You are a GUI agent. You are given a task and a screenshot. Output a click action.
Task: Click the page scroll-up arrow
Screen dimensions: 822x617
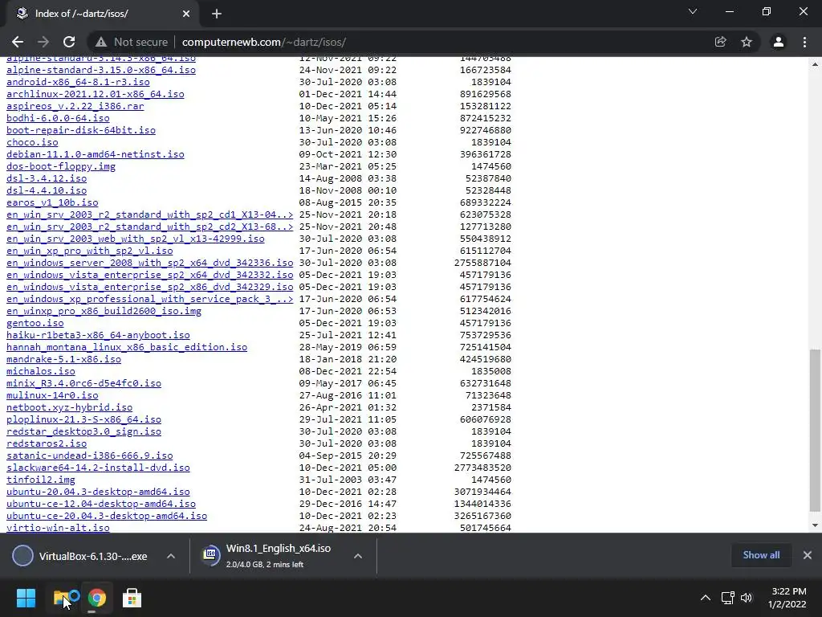click(815, 64)
